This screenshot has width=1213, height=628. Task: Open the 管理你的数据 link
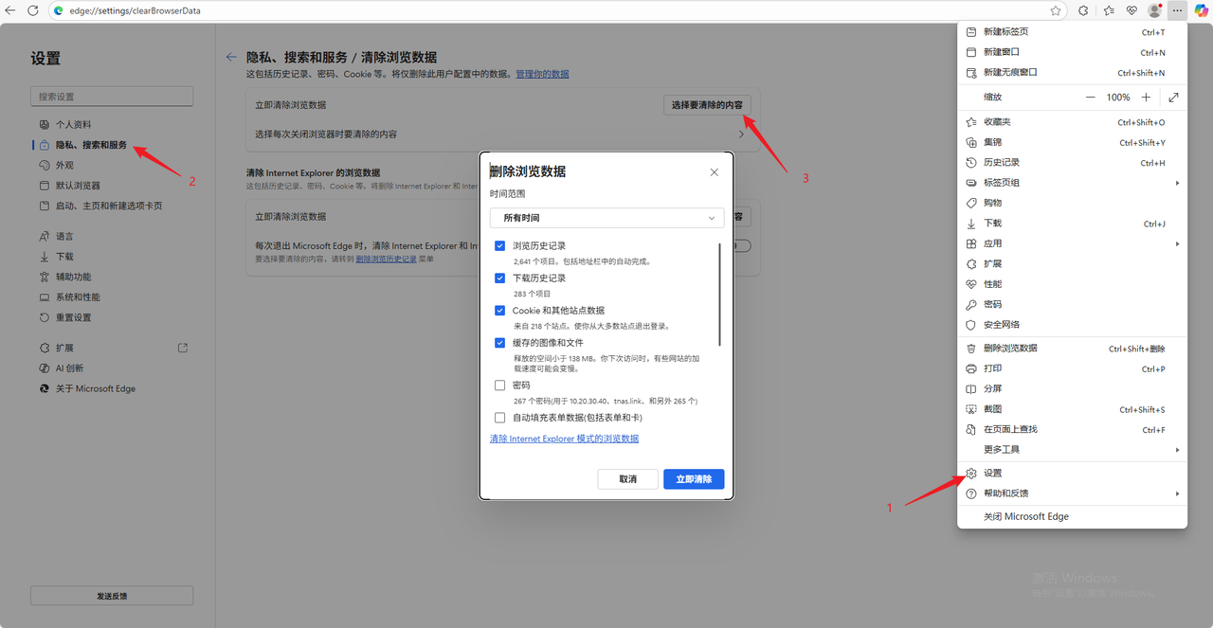coord(542,74)
